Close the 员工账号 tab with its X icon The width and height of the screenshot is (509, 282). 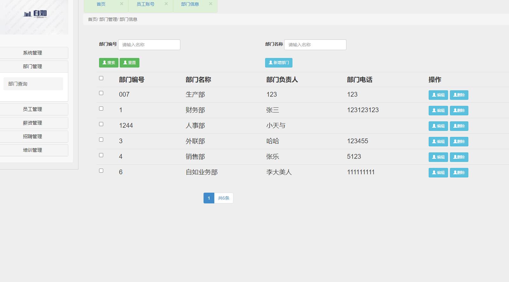(x=166, y=4)
